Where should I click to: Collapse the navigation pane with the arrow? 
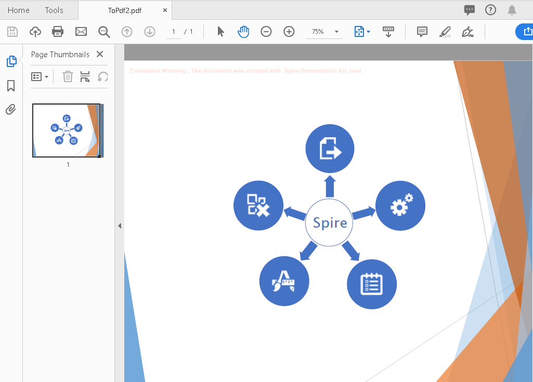[120, 226]
